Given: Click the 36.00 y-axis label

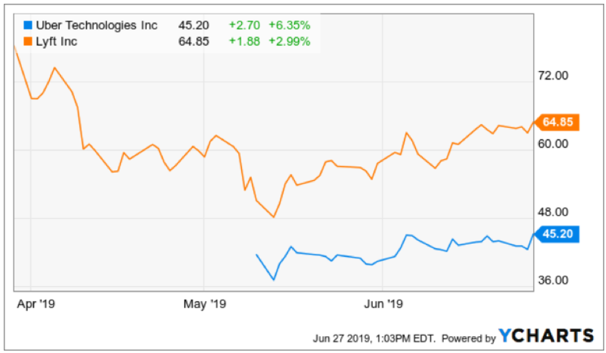Looking at the screenshot, I should pos(554,280).
